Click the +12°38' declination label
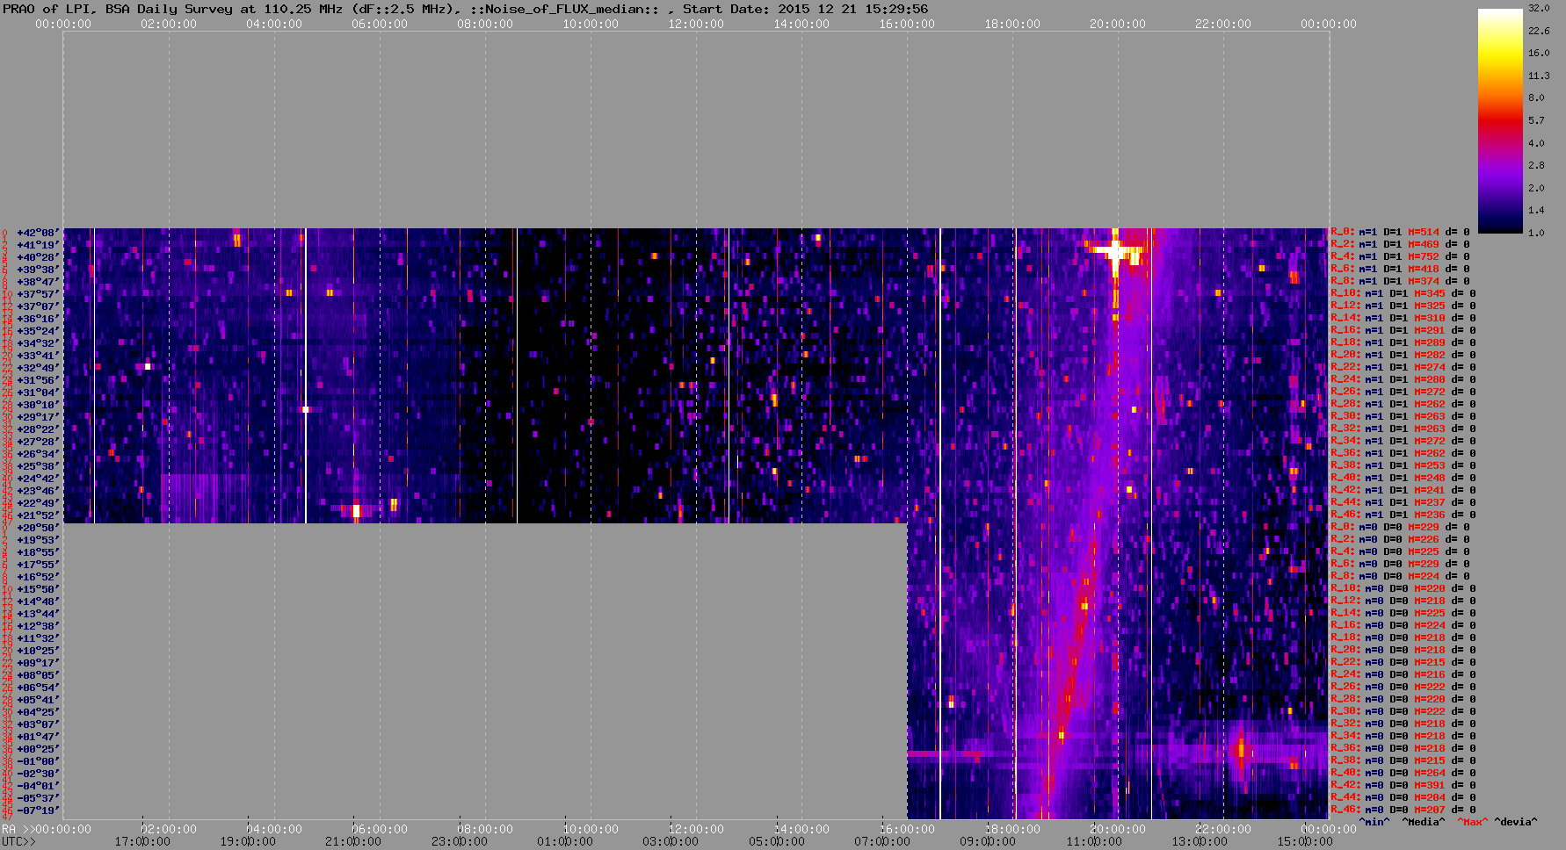 click(38, 626)
